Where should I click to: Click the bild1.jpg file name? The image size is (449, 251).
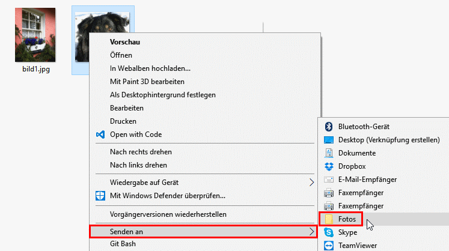(36, 69)
